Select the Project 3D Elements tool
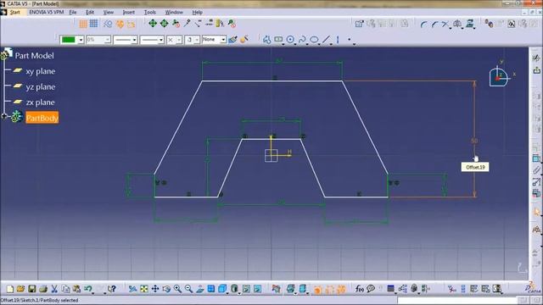 click(x=469, y=24)
